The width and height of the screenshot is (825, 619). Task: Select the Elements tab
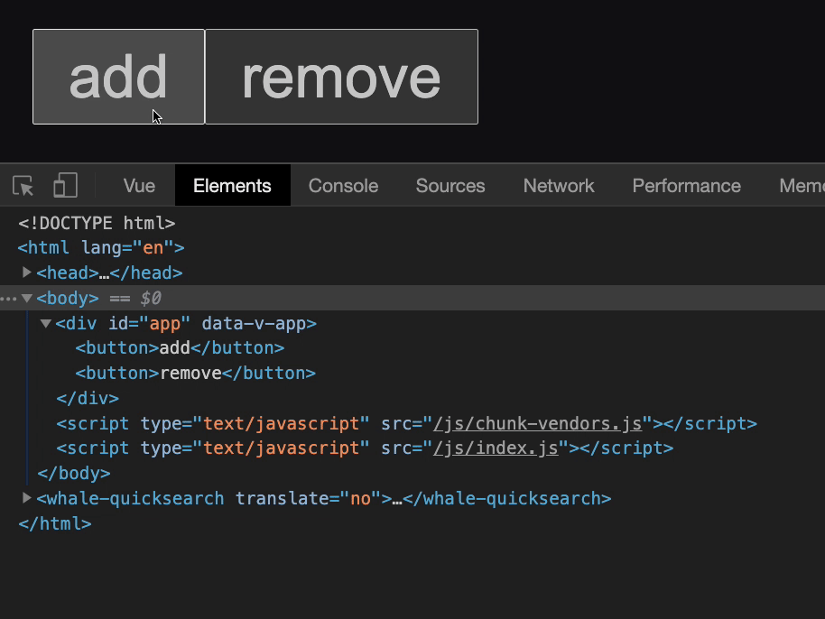click(232, 186)
